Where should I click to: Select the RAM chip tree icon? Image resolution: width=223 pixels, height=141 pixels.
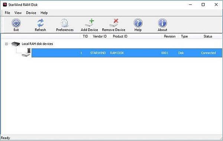click(16, 44)
